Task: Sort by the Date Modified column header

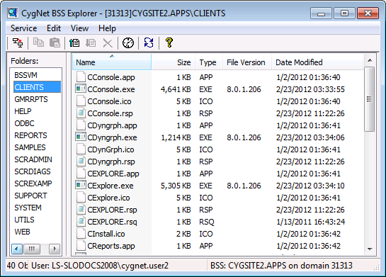Action: point(317,62)
